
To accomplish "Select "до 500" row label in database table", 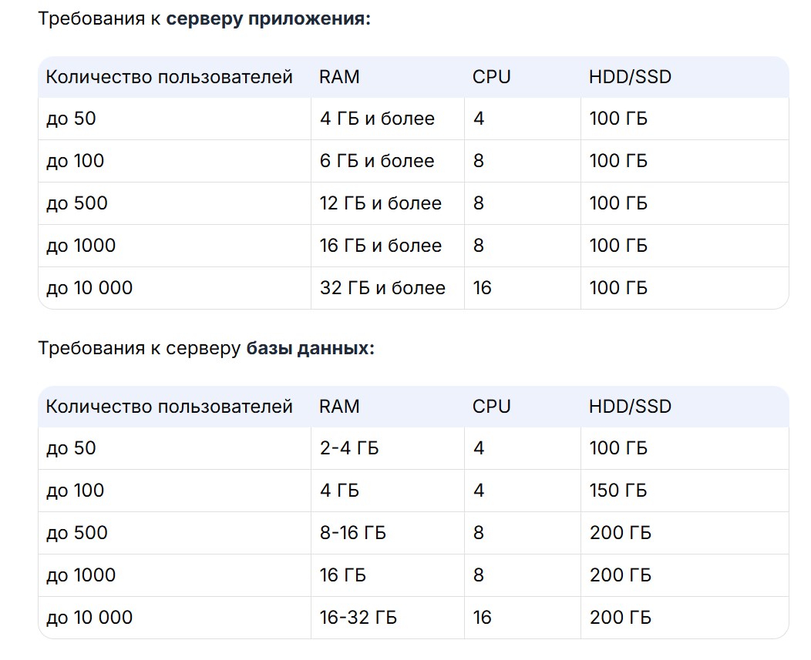I will [77, 533].
